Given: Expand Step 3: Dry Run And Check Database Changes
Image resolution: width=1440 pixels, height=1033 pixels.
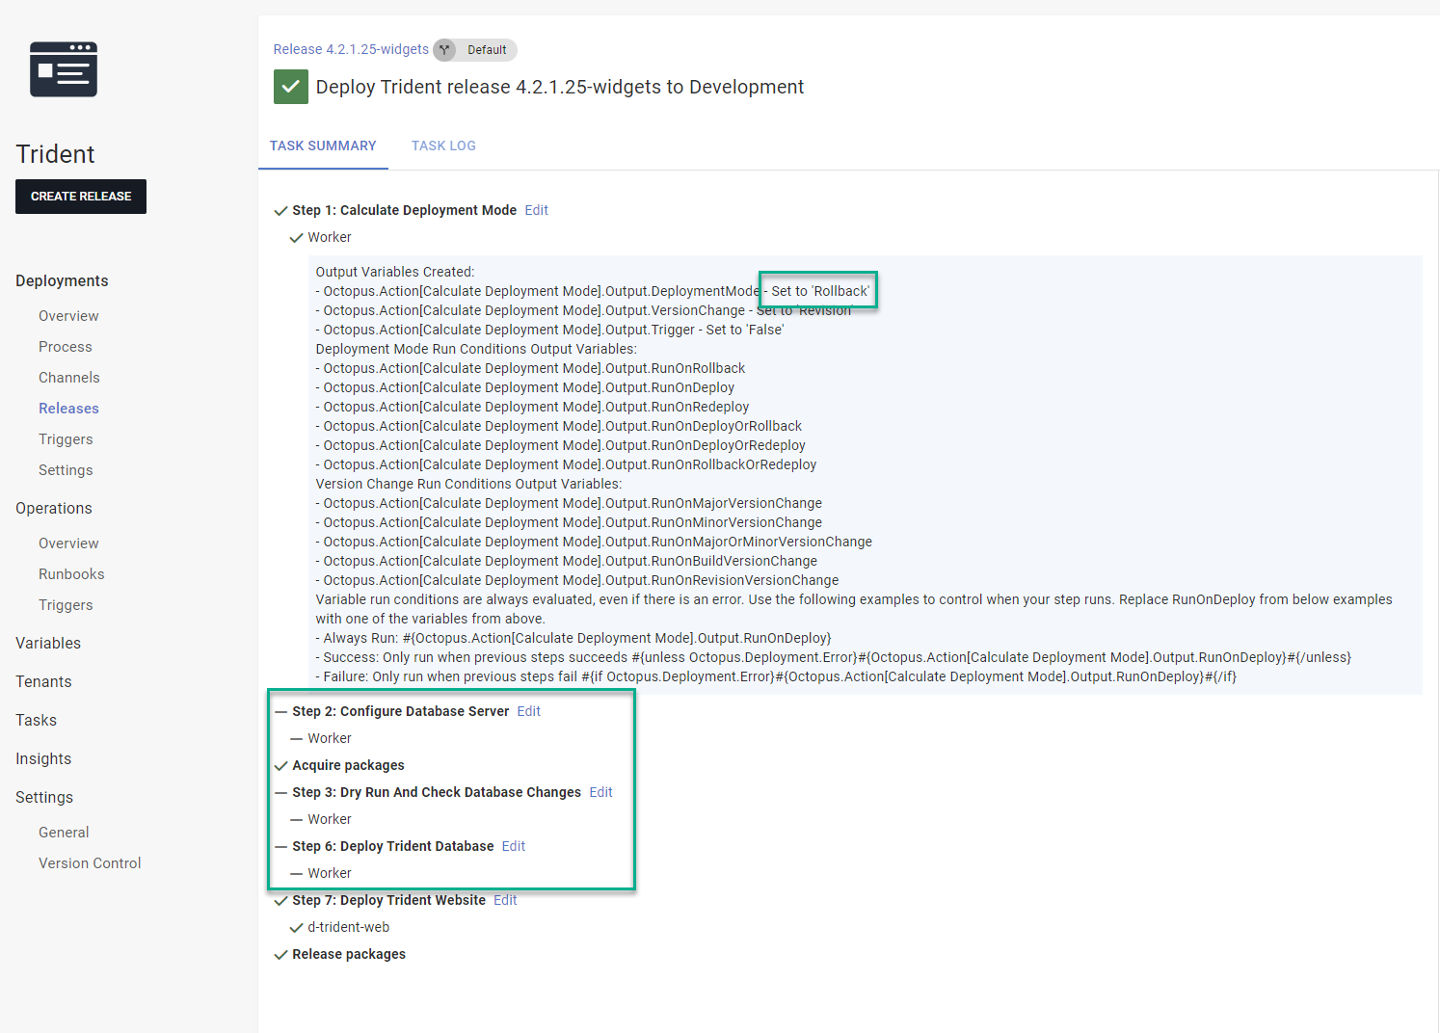Looking at the screenshot, I should coord(435,792).
